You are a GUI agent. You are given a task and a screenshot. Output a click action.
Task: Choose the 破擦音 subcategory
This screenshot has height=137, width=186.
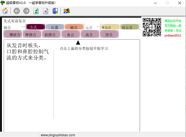(51, 34)
